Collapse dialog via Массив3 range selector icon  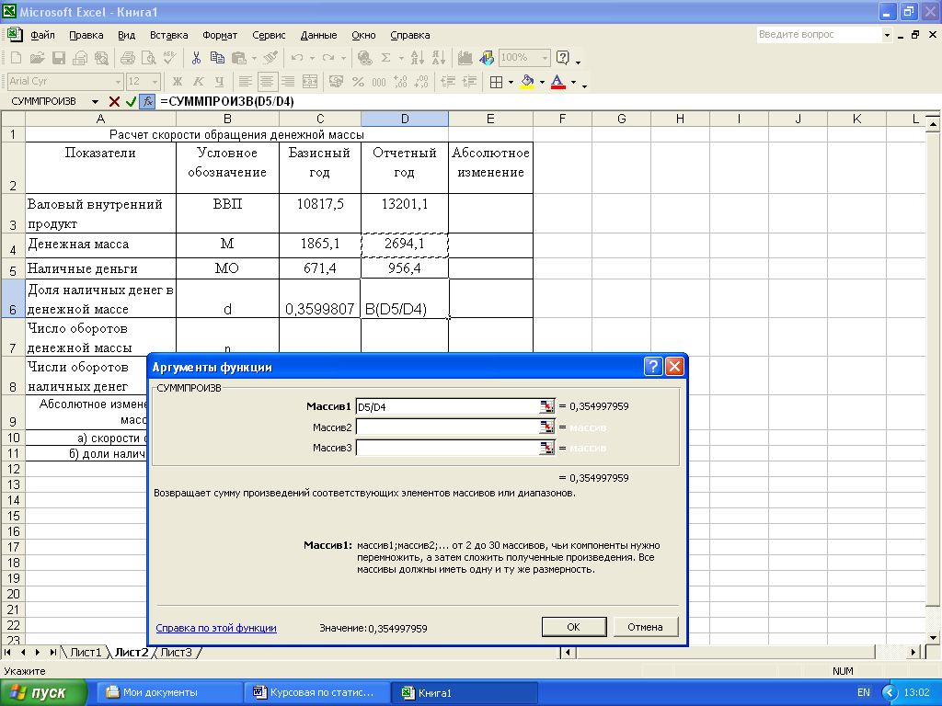(x=546, y=448)
